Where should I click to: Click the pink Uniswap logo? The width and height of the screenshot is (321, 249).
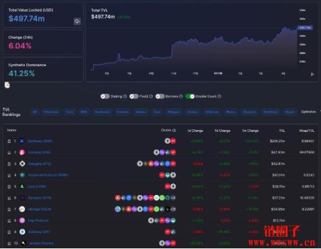[22, 152]
